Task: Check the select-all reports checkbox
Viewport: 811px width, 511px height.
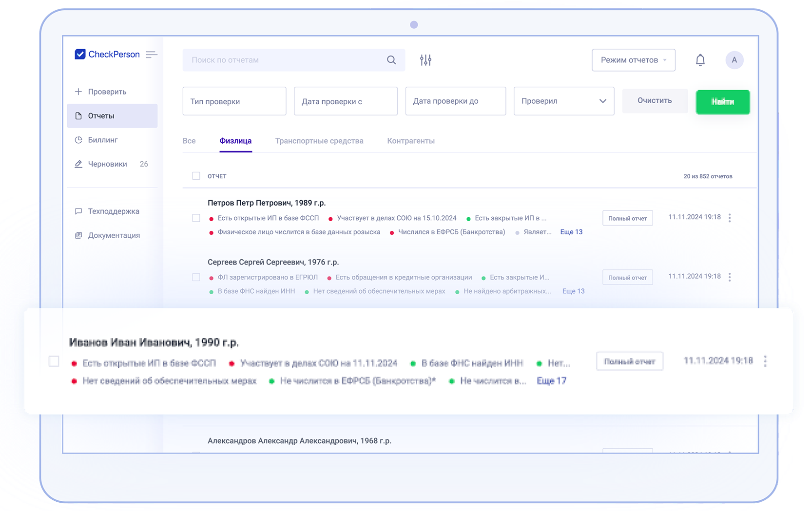Action: tap(196, 176)
